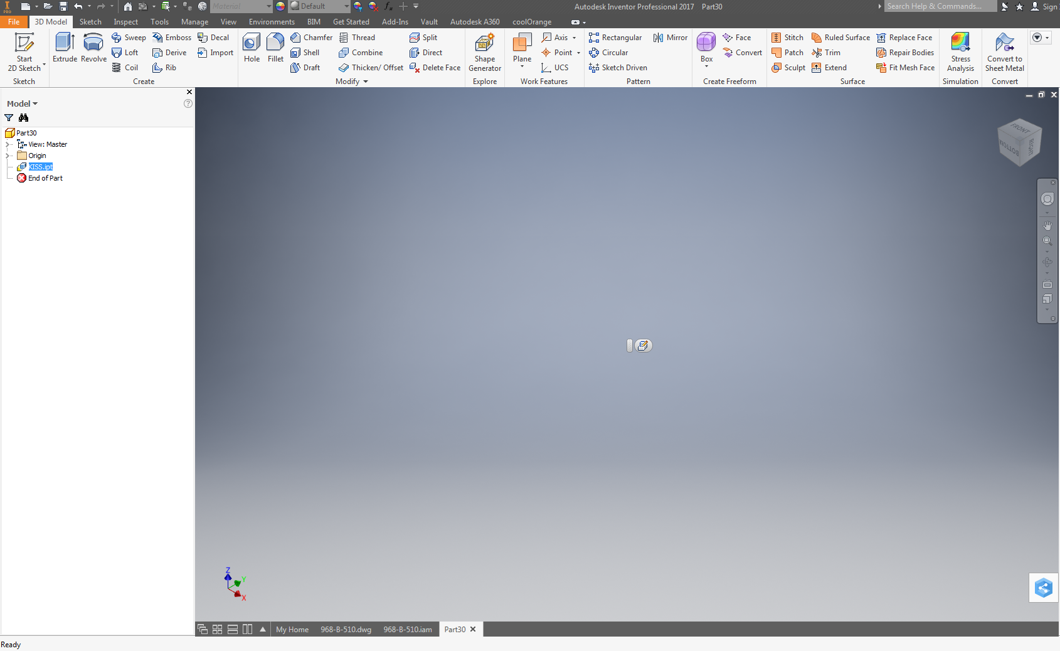Start a new 2D Sketch
This screenshot has height=651, width=1060.
24,52
